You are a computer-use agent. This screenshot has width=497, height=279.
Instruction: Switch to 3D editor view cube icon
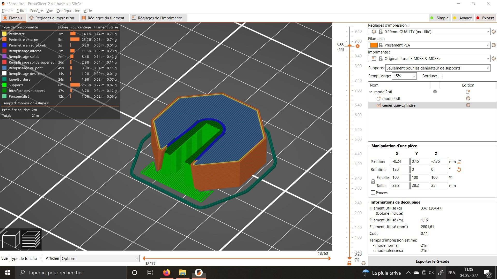click(11, 239)
